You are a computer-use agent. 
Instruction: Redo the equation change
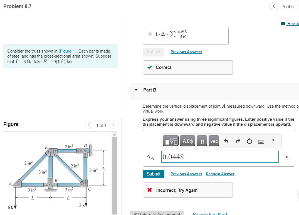[238, 141]
